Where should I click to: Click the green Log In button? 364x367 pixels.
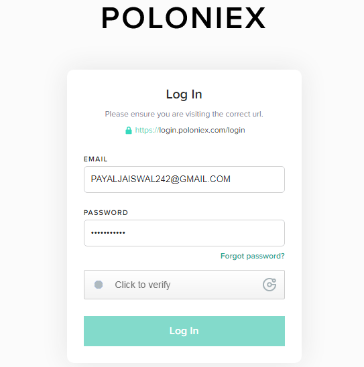click(184, 331)
